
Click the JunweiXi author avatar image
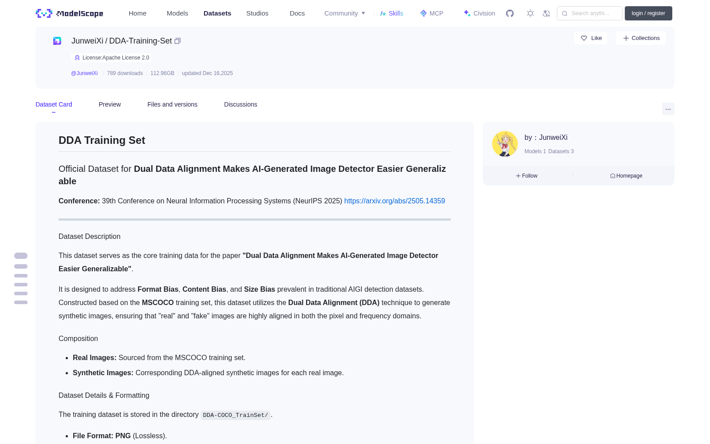click(505, 144)
